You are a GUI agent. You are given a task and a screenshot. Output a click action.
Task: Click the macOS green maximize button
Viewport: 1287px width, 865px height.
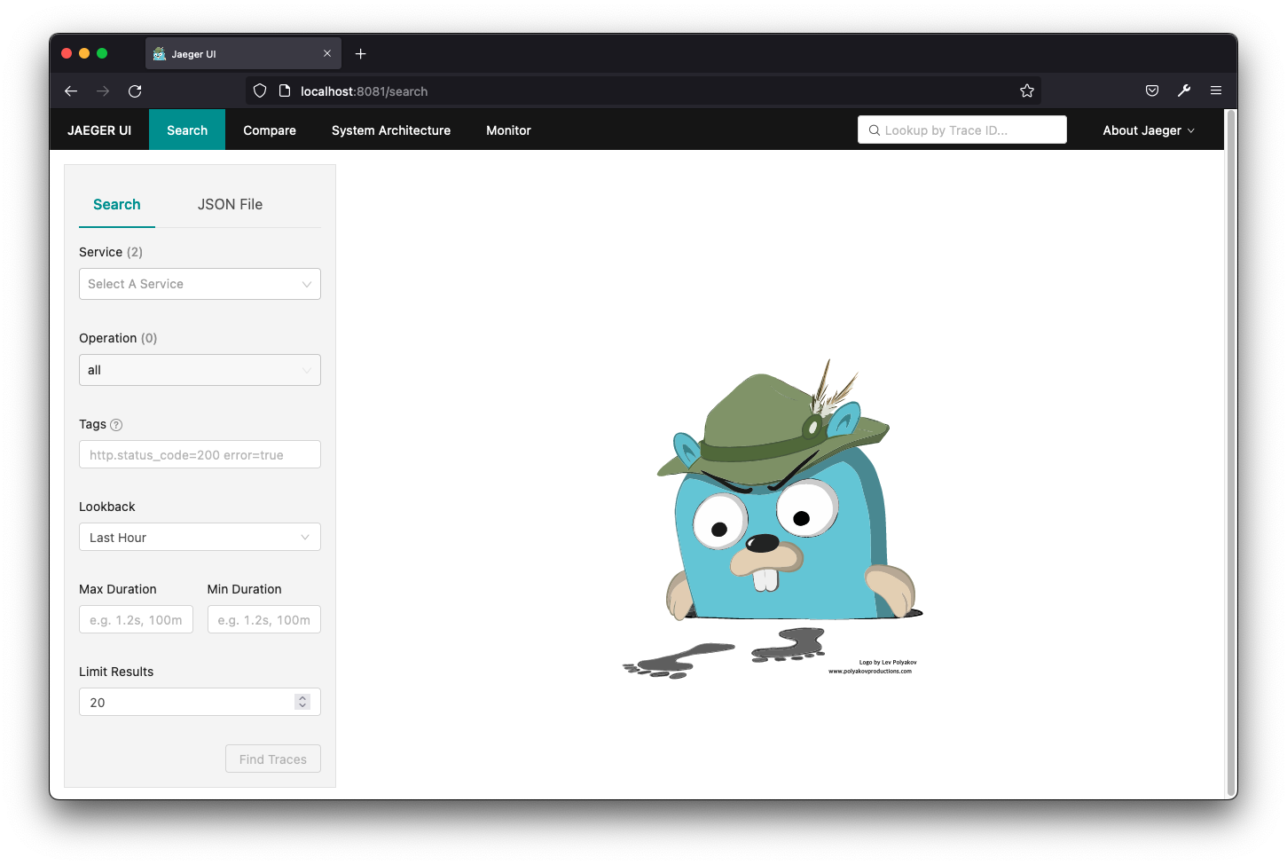click(x=102, y=53)
